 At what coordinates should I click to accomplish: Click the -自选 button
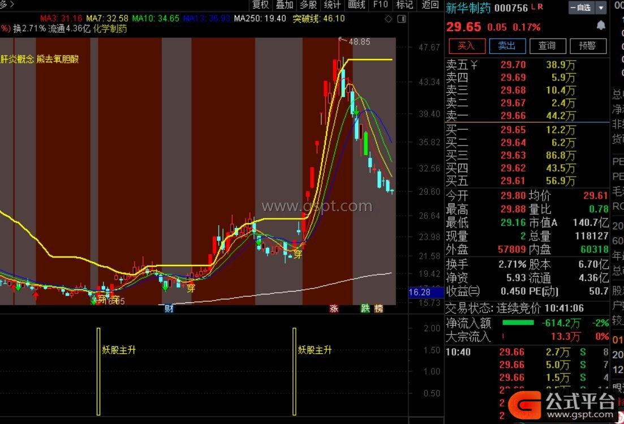tap(582, 7)
